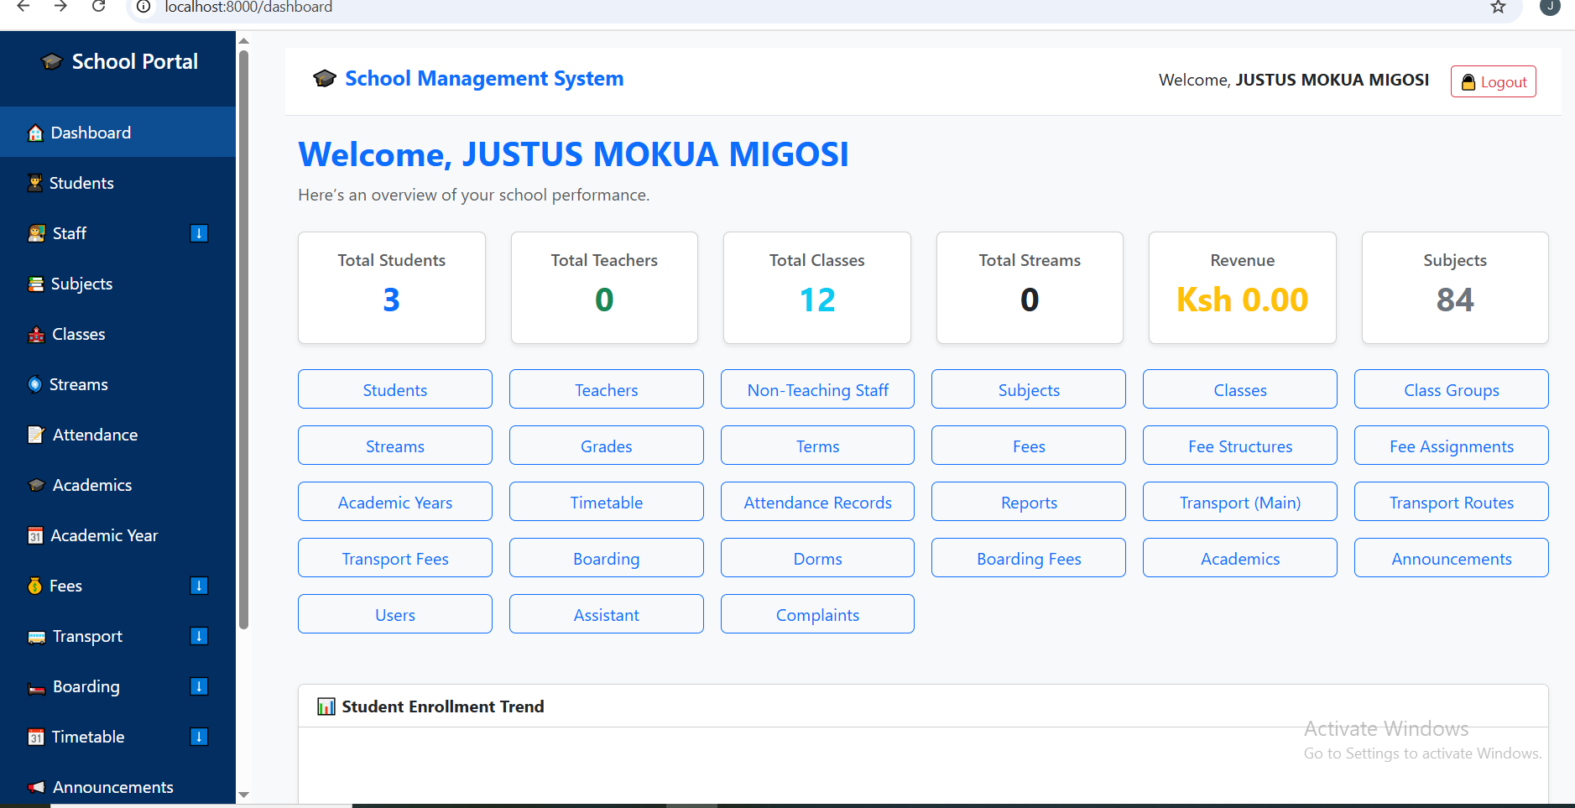Open the Complaints quick link button
The width and height of the screenshot is (1575, 808).
coord(816,614)
